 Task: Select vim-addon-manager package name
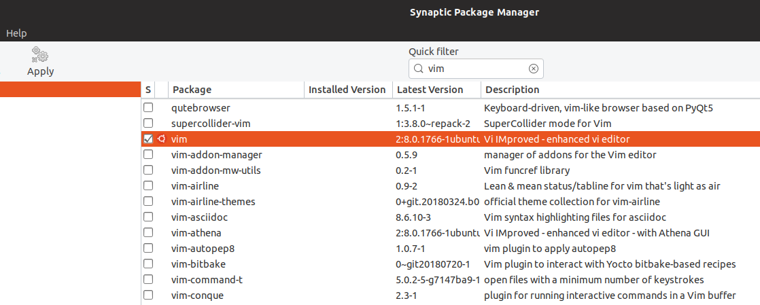(x=217, y=155)
